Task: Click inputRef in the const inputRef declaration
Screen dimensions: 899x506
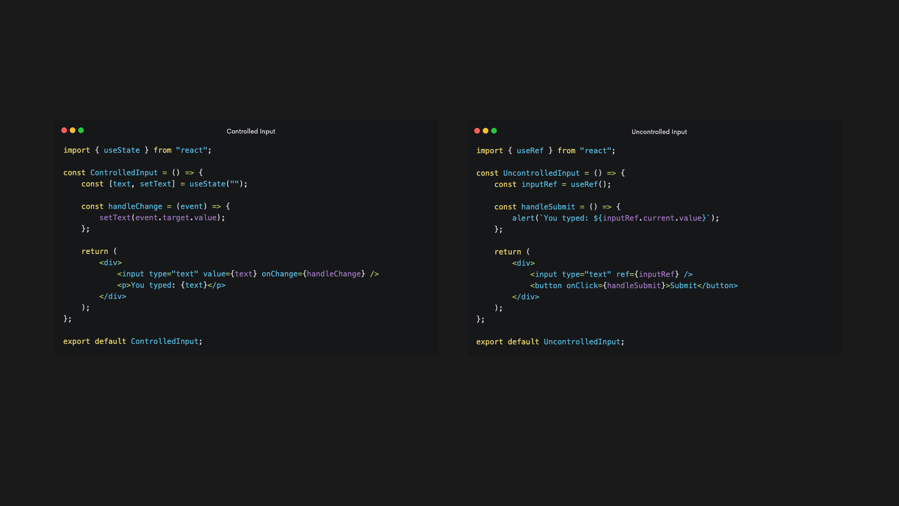Action: click(539, 184)
